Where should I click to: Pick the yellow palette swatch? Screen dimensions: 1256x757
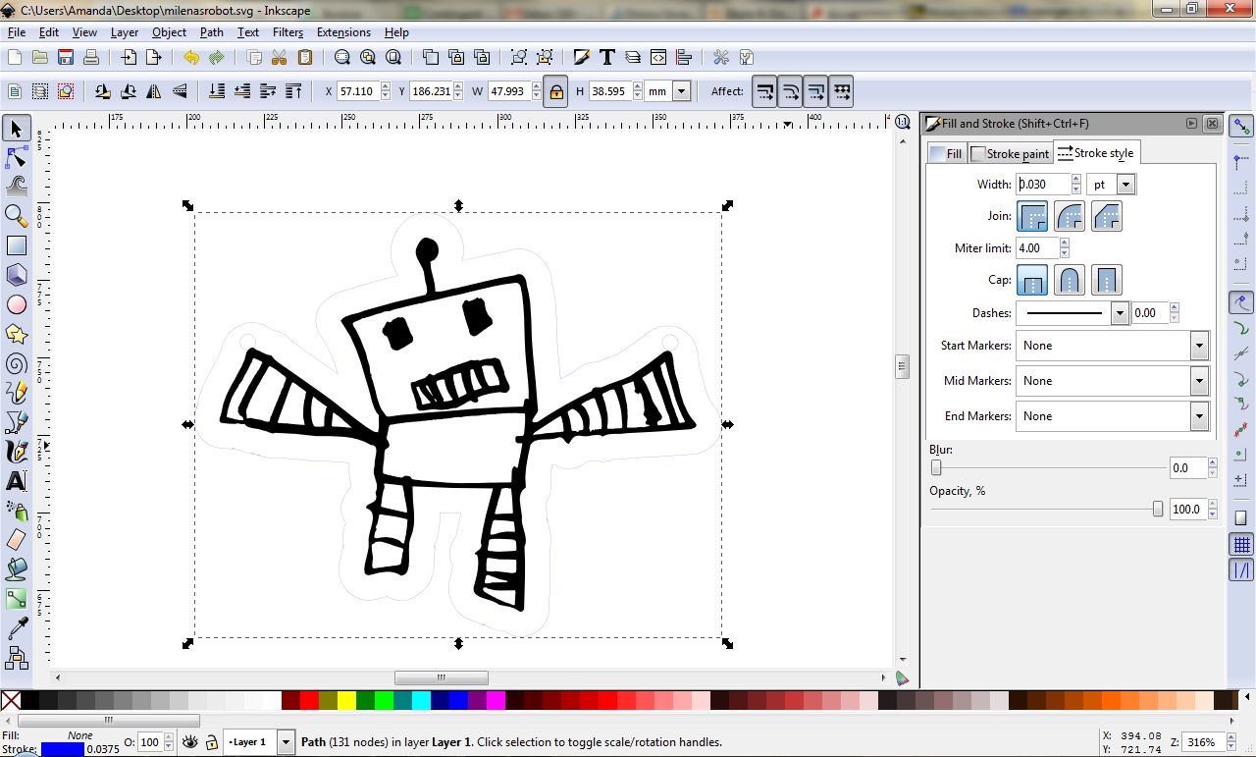coord(346,700)
